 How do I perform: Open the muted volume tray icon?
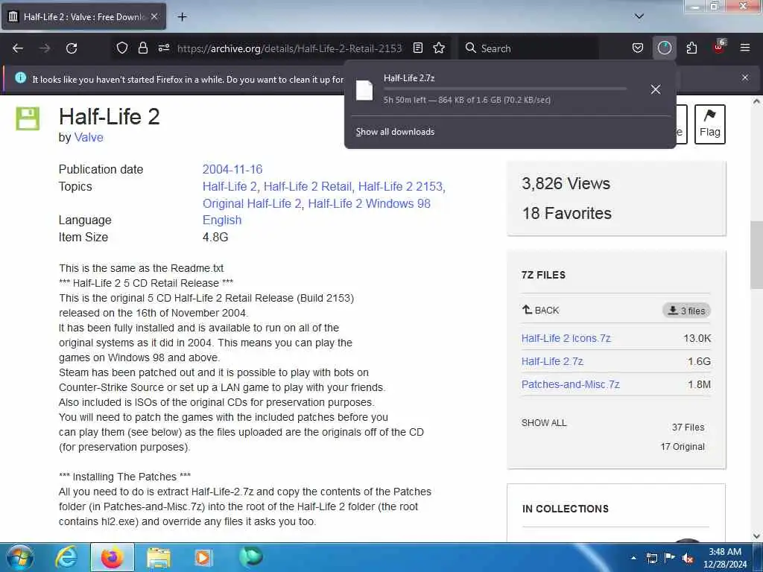tap(688, 558)
